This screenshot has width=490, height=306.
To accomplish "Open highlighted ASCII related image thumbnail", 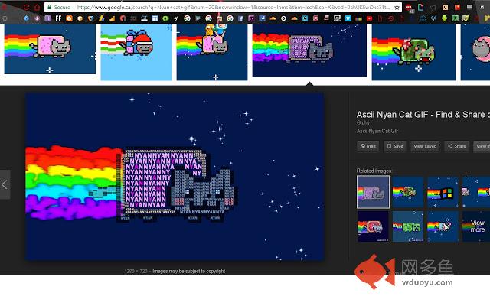I will (x=373, y=192).
